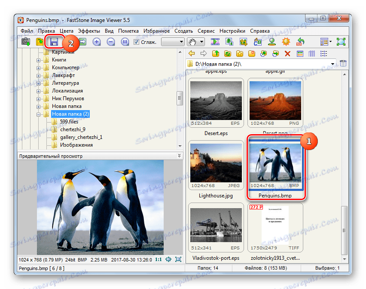Click the Acquire from scanner camera icon

pyautogui.click(x=26, y=42)
